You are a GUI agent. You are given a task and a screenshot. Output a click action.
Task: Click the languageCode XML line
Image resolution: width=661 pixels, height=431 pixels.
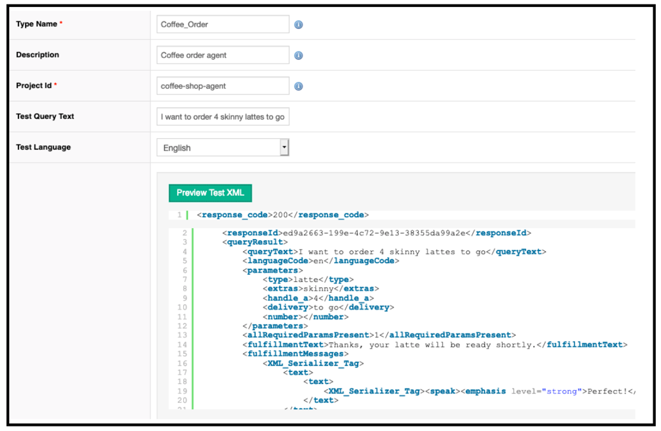(x=321, y=261)
